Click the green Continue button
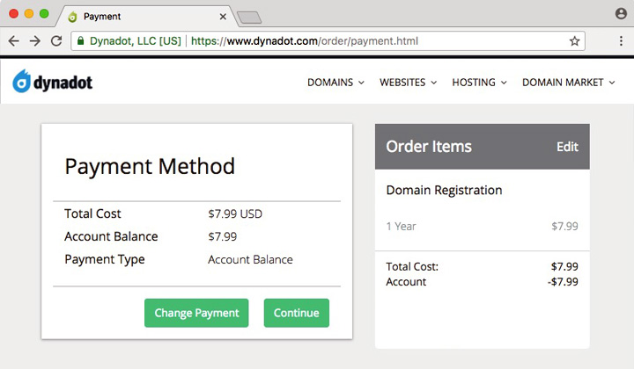The image size is (634, 369). click(297, 313)
